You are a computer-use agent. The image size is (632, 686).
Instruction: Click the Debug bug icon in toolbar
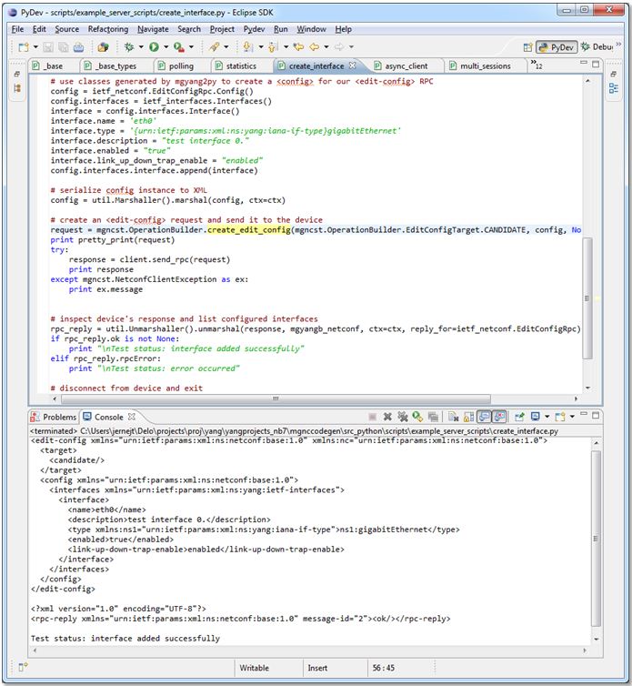[x=130, y=46]
